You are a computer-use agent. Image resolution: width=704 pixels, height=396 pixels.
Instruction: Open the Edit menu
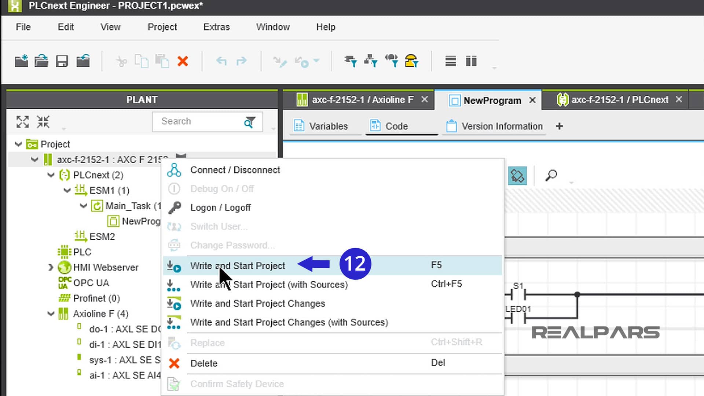[66, 27]
